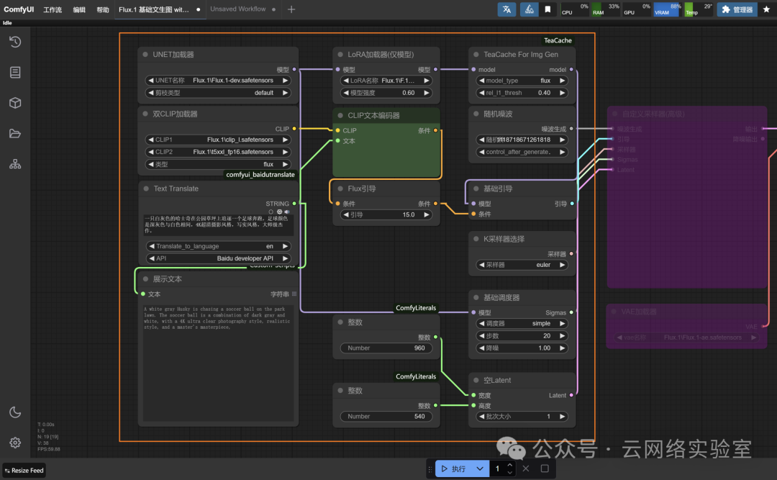The image size is (777, 480).
Task: Open UNET名称 model selector
Action: click(218, 81)
